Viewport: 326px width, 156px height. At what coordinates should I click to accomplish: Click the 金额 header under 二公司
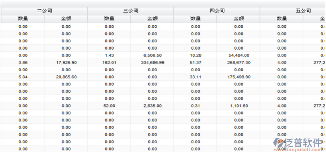point(66,19)
